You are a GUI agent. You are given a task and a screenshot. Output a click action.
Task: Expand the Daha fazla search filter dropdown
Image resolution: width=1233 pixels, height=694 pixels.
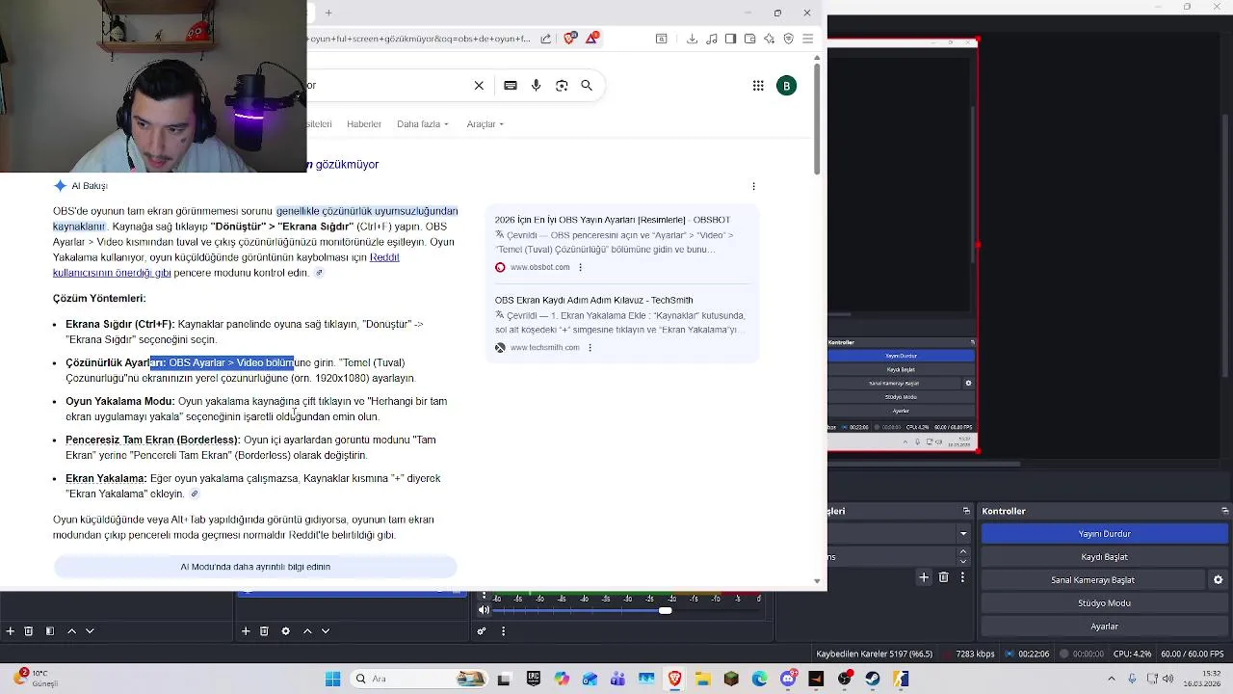(x=423, y=124)
